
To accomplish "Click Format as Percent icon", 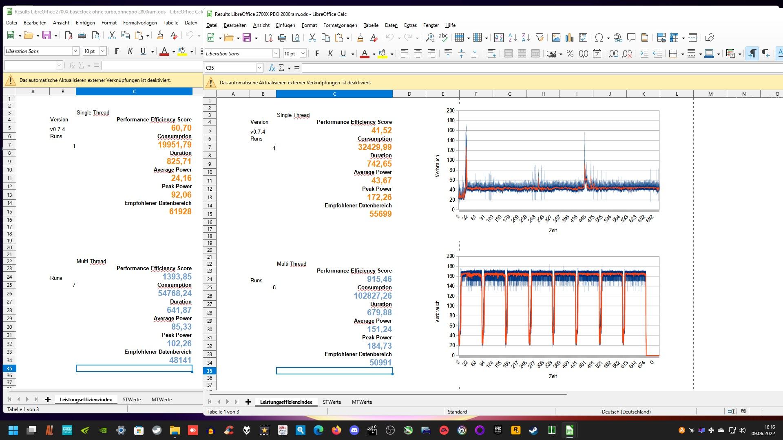I will click(570, 54).
